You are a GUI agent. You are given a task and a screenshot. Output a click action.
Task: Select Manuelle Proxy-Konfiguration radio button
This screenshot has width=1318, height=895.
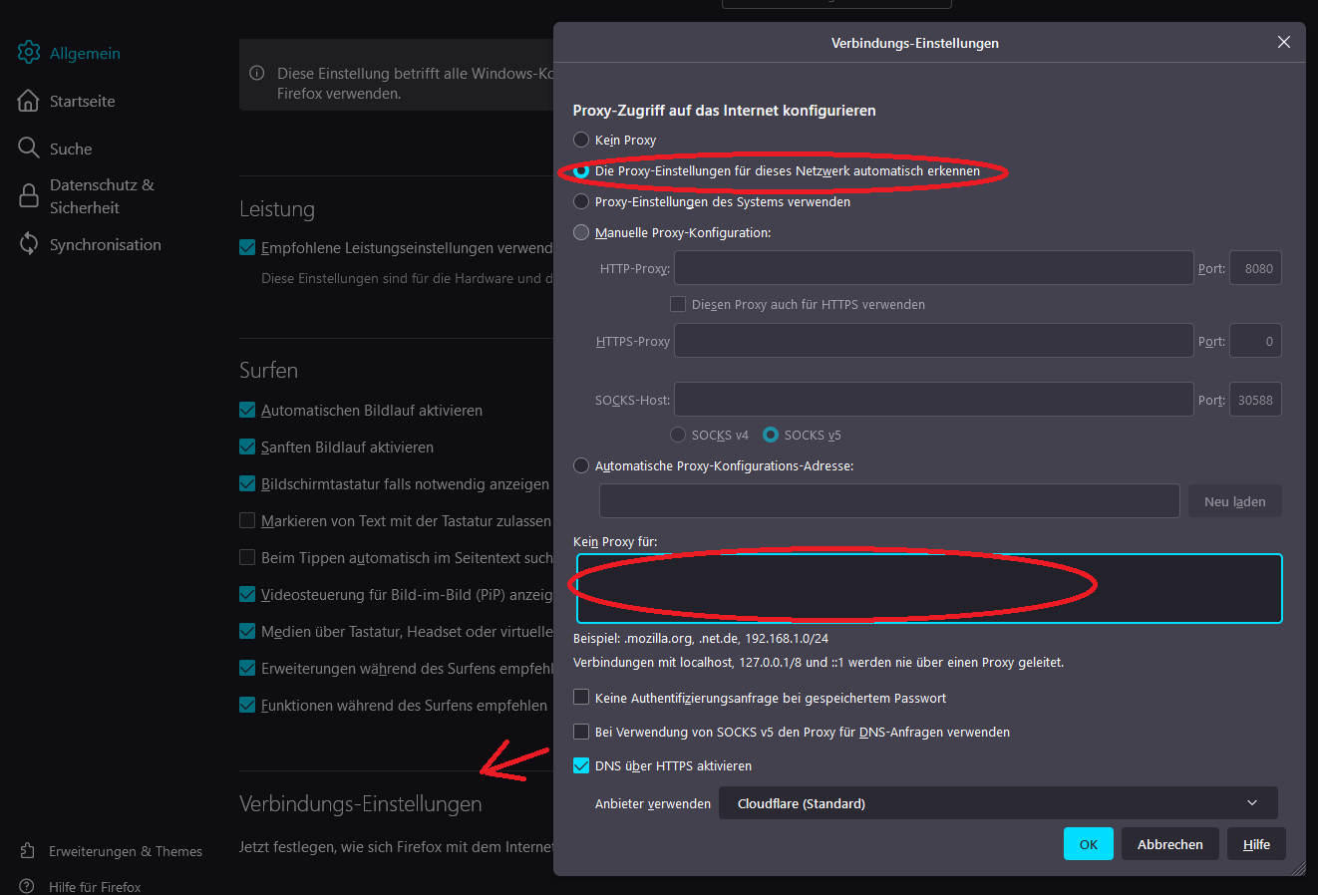point(581,232)
